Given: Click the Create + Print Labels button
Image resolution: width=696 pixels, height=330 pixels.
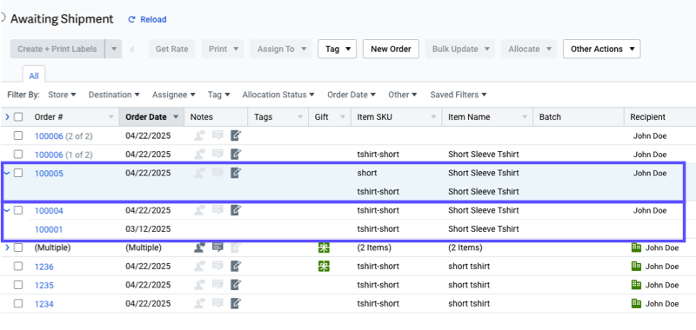Looking at the screenshot, I should pyautogui.click(x=57, y=49).
